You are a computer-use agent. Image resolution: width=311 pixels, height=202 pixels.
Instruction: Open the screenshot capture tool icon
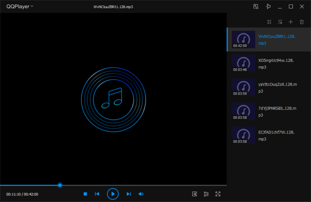click(x=194, y=194)
